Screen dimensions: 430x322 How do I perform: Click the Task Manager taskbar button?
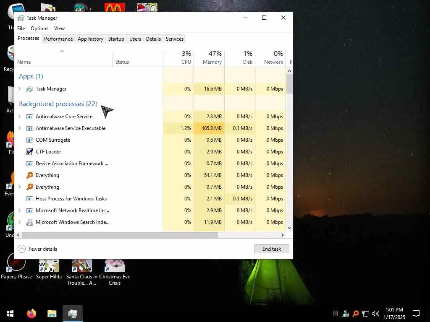(x=72, y=314)
